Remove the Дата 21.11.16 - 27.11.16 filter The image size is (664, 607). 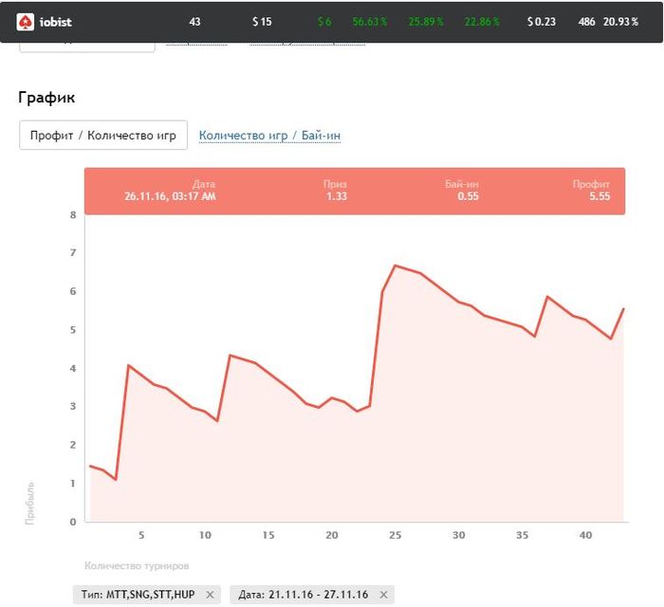click(x=383, y=595)
